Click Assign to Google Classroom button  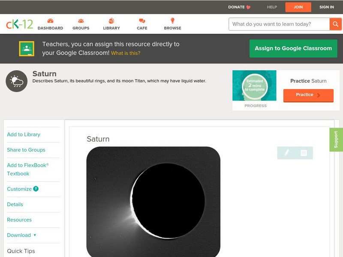[x=293, y=48]
